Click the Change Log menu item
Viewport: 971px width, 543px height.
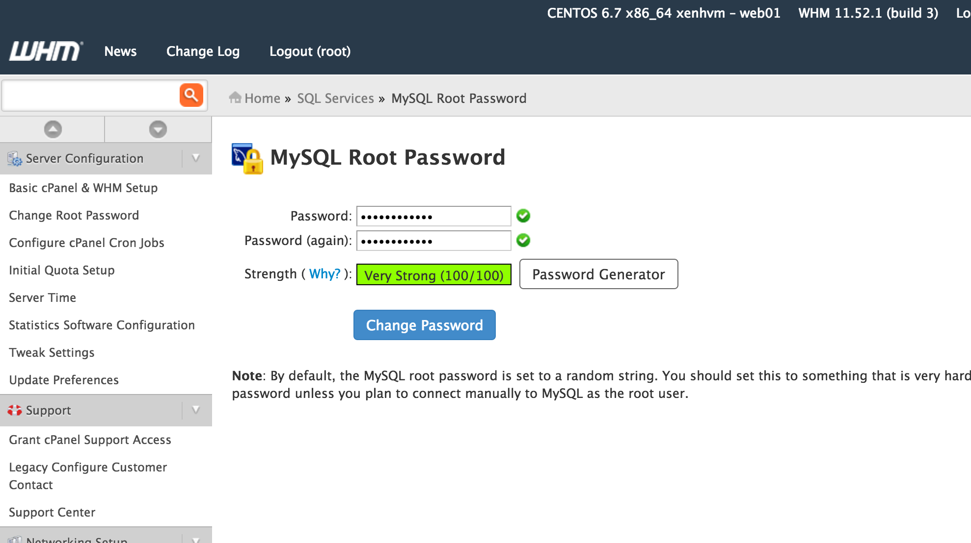(203, 51)
